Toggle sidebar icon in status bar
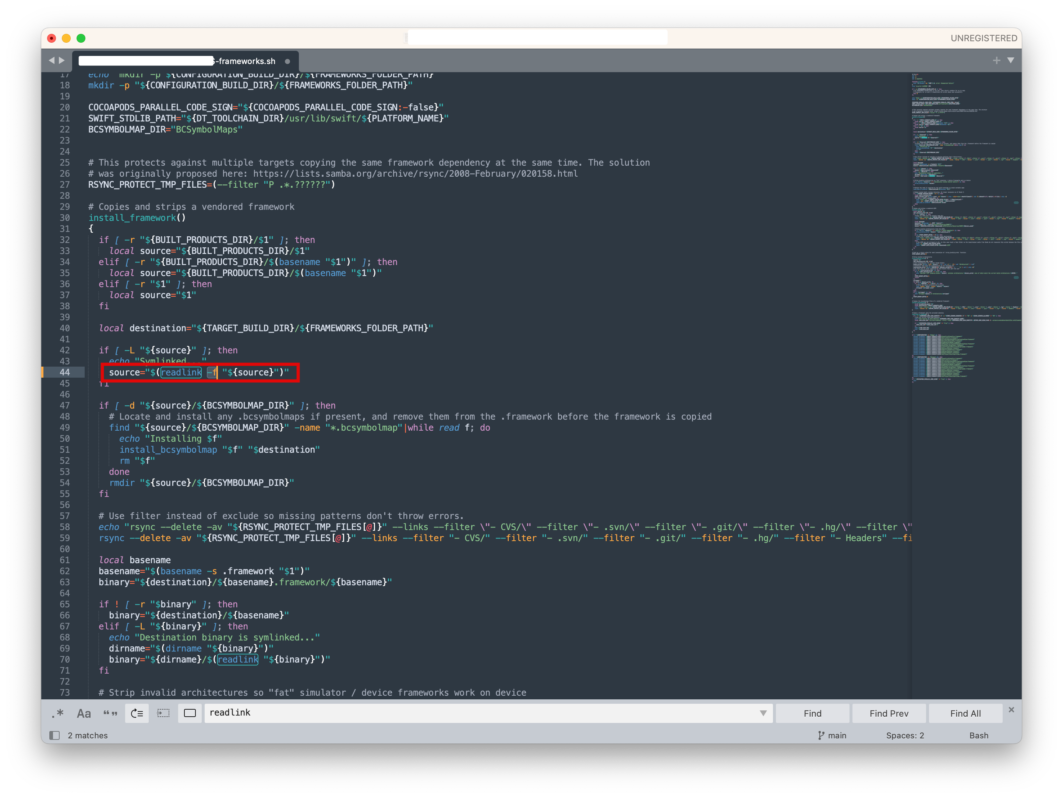This screenshot has height=798, width=1063. pos(55,735)
